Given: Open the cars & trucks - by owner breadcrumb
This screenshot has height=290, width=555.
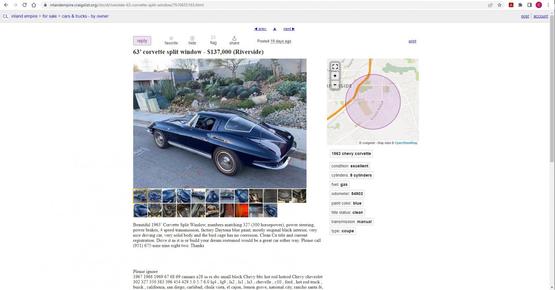Looking at the screenshot, I should tap(85, 16).
